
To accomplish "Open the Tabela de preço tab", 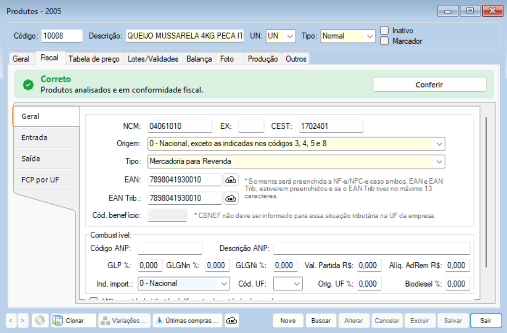I will pos(94,59).
